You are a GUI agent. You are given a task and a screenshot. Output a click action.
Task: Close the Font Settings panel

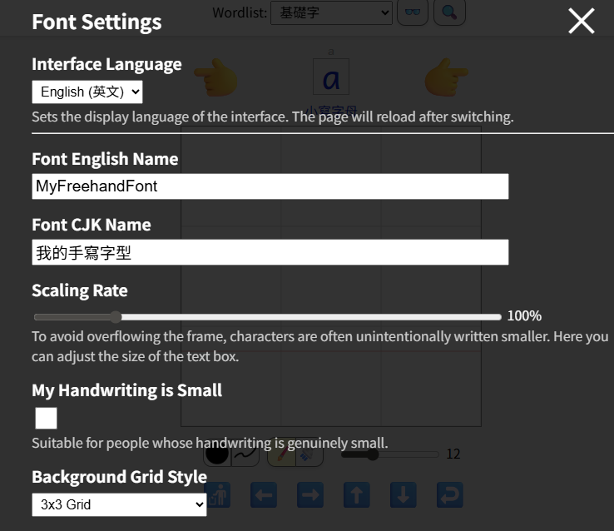582,21
